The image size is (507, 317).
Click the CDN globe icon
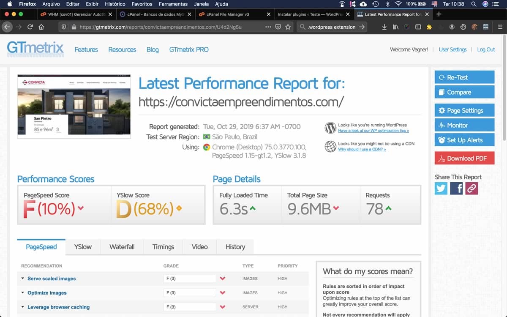point(330,146)
